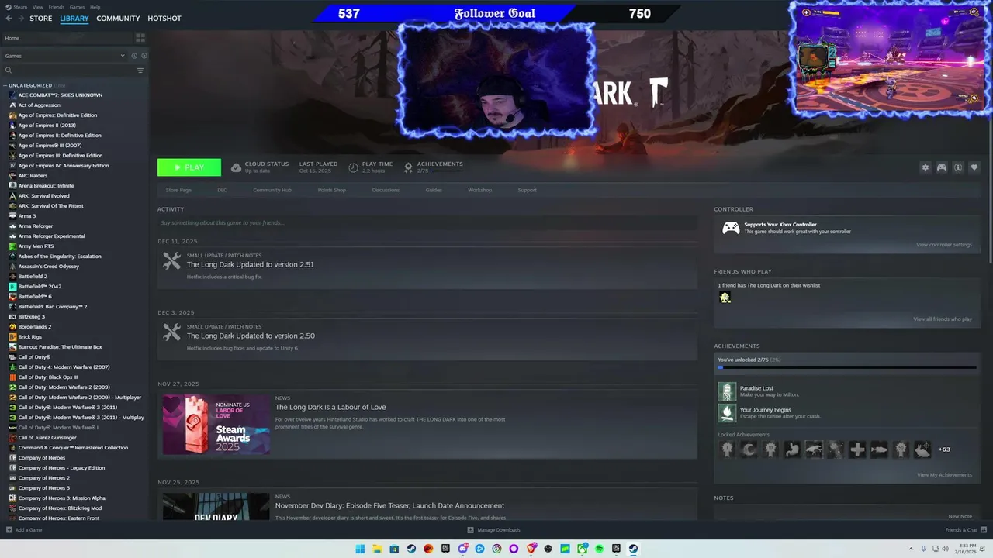Open Spotify from the taskbar
The width and height of the screenshot is (993, 558).
click(x=599, y=549)
